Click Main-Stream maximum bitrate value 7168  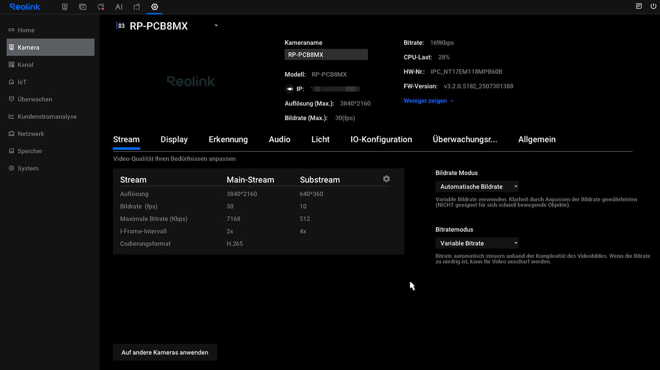click(233, 219)
